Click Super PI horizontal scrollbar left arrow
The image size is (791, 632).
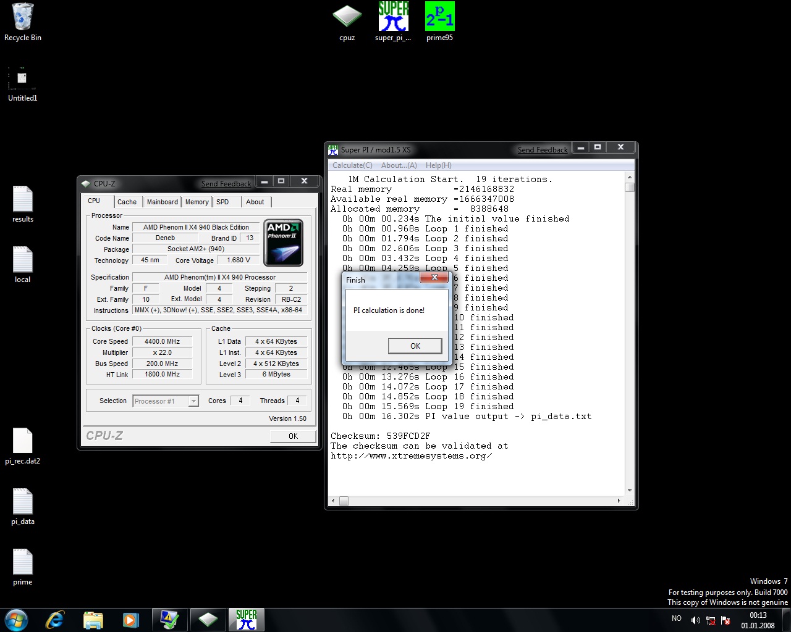(334, 501)
